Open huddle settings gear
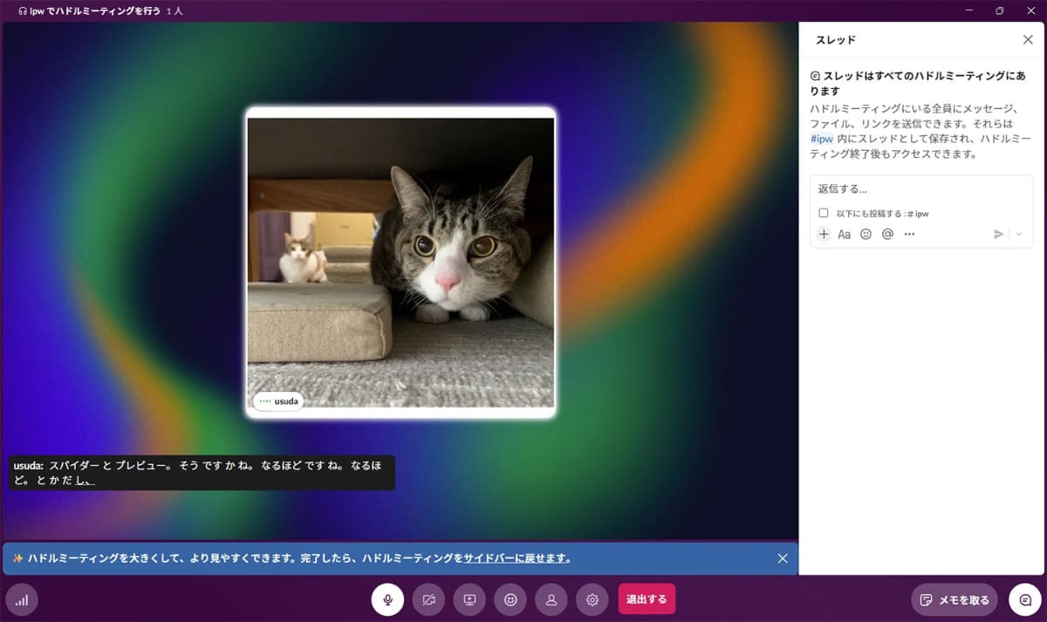 coord(592,599)
